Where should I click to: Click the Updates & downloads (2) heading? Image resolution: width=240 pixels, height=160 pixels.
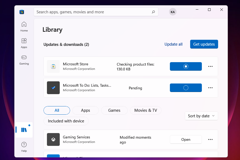(66, 45)
